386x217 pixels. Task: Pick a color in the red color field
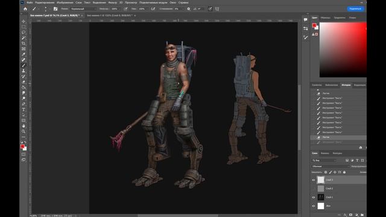[x=343, y=50]
